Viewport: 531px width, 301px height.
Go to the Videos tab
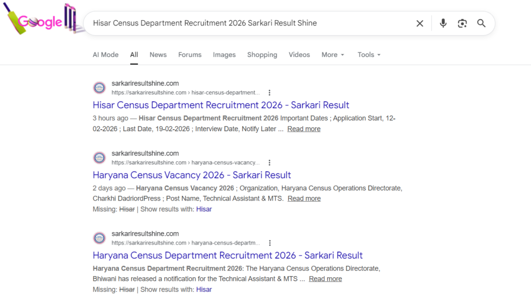[299, 55]
